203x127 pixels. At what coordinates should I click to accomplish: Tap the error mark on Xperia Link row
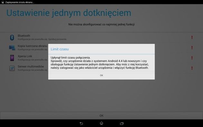point(192,58)
